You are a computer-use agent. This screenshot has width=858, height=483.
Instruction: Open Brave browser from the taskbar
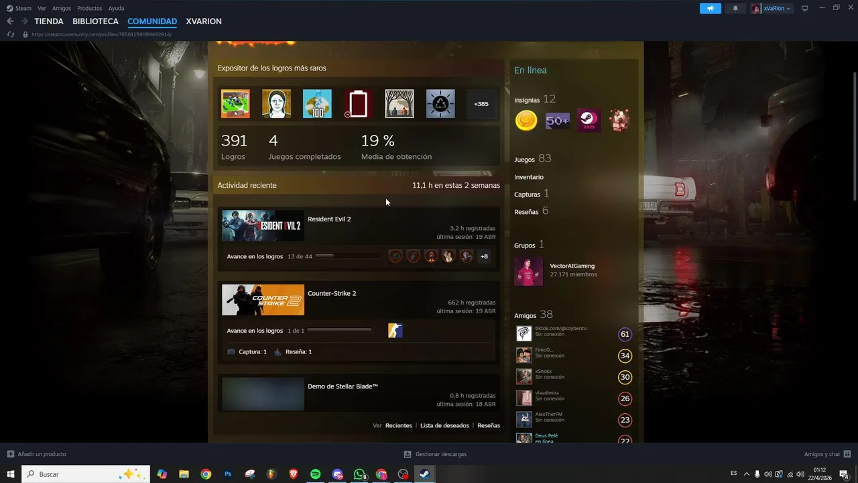(x=293, y=474)
